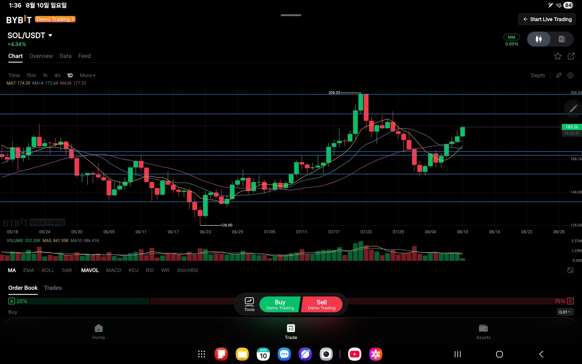Tap the 206.33 high price marker

(334, 93)
